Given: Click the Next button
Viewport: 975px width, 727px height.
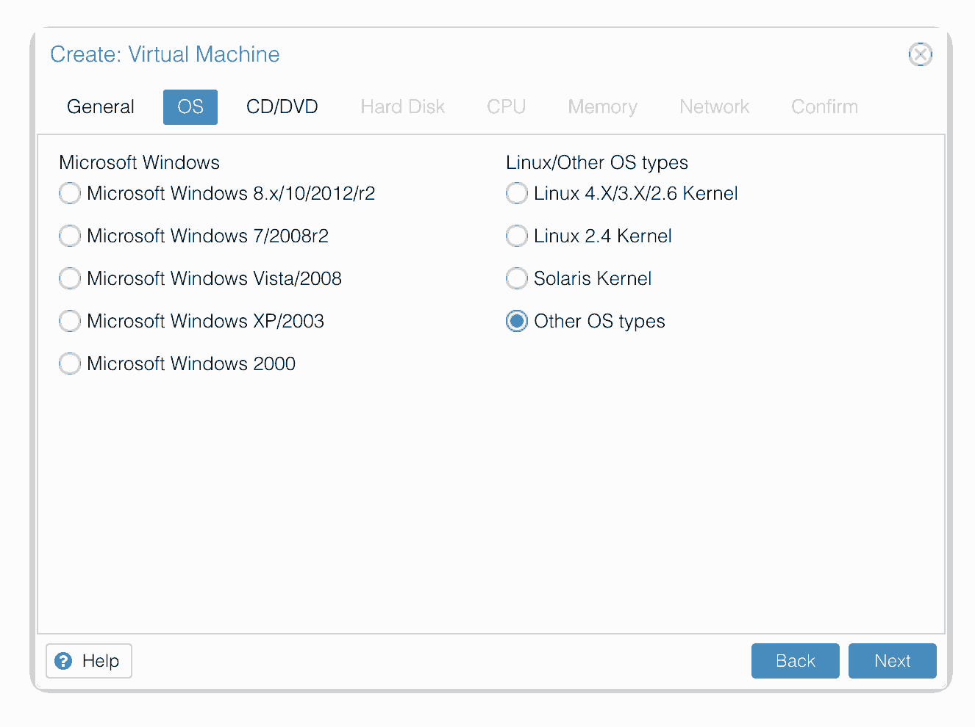Looking at the screenshot, I should click(893, 661).
